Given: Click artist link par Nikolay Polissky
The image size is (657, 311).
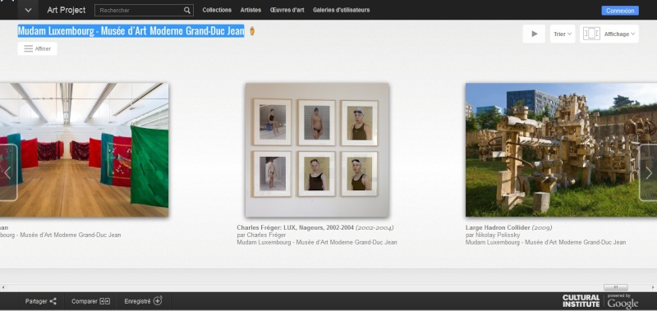Looking at the screenshot, I should [492, 235].
